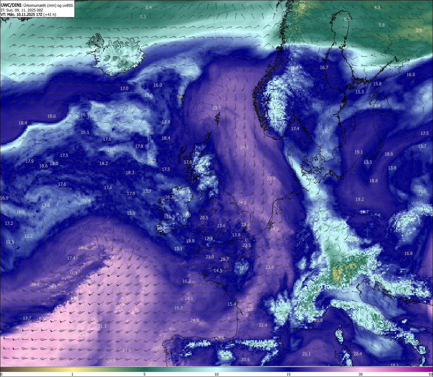Screen dimensions: 433x377
Task: Click the 16.2 value west of Brittany
Action: pyautogui.click(x=186, y=281)
